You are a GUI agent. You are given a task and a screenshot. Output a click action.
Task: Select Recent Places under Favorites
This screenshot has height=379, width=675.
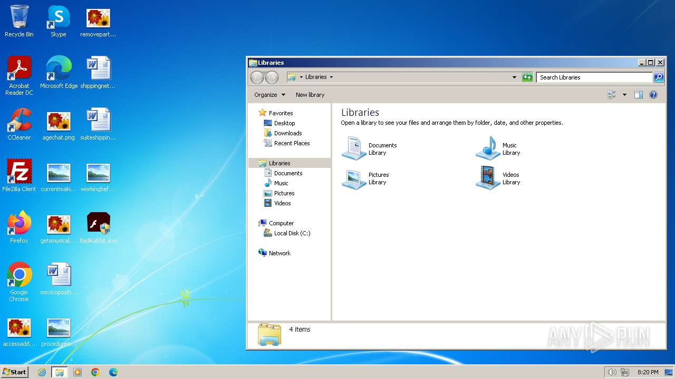(287, 143)
